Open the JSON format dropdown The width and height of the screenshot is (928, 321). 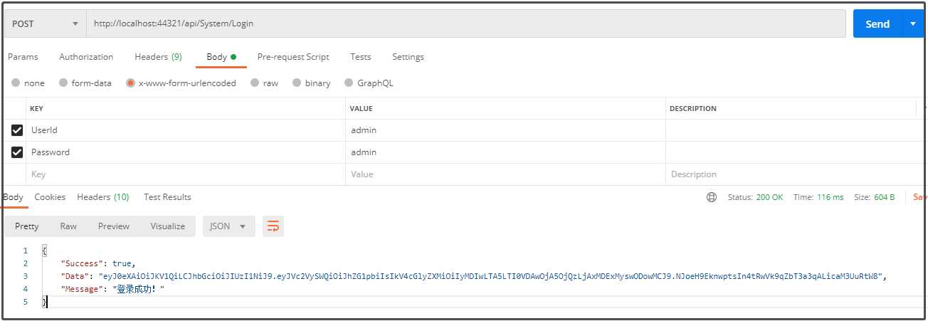(x=228, y=226)
